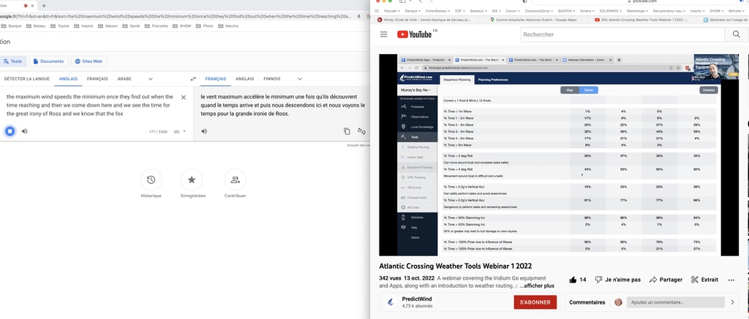Open the PredictWind channel avatar
Viewport: 749px width, 319px height.
(x=391, y=301)
